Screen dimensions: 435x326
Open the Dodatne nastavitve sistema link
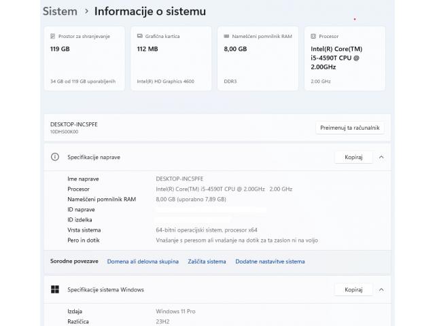tap(270, 261)
